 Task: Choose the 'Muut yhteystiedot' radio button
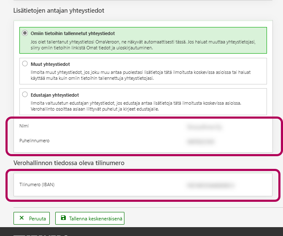[25, 64]
